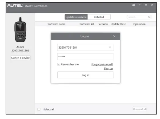Screen dimensions: 160x119
Task: Toggle the Remember me checkbox
Action: (x=59, y=64)
